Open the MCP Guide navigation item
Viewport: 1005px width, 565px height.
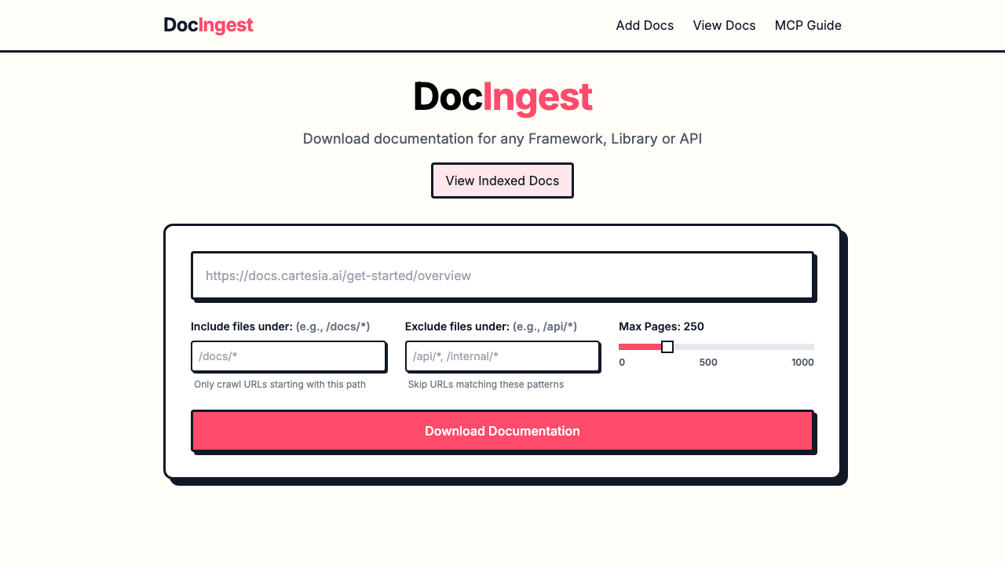click(808, 25)
